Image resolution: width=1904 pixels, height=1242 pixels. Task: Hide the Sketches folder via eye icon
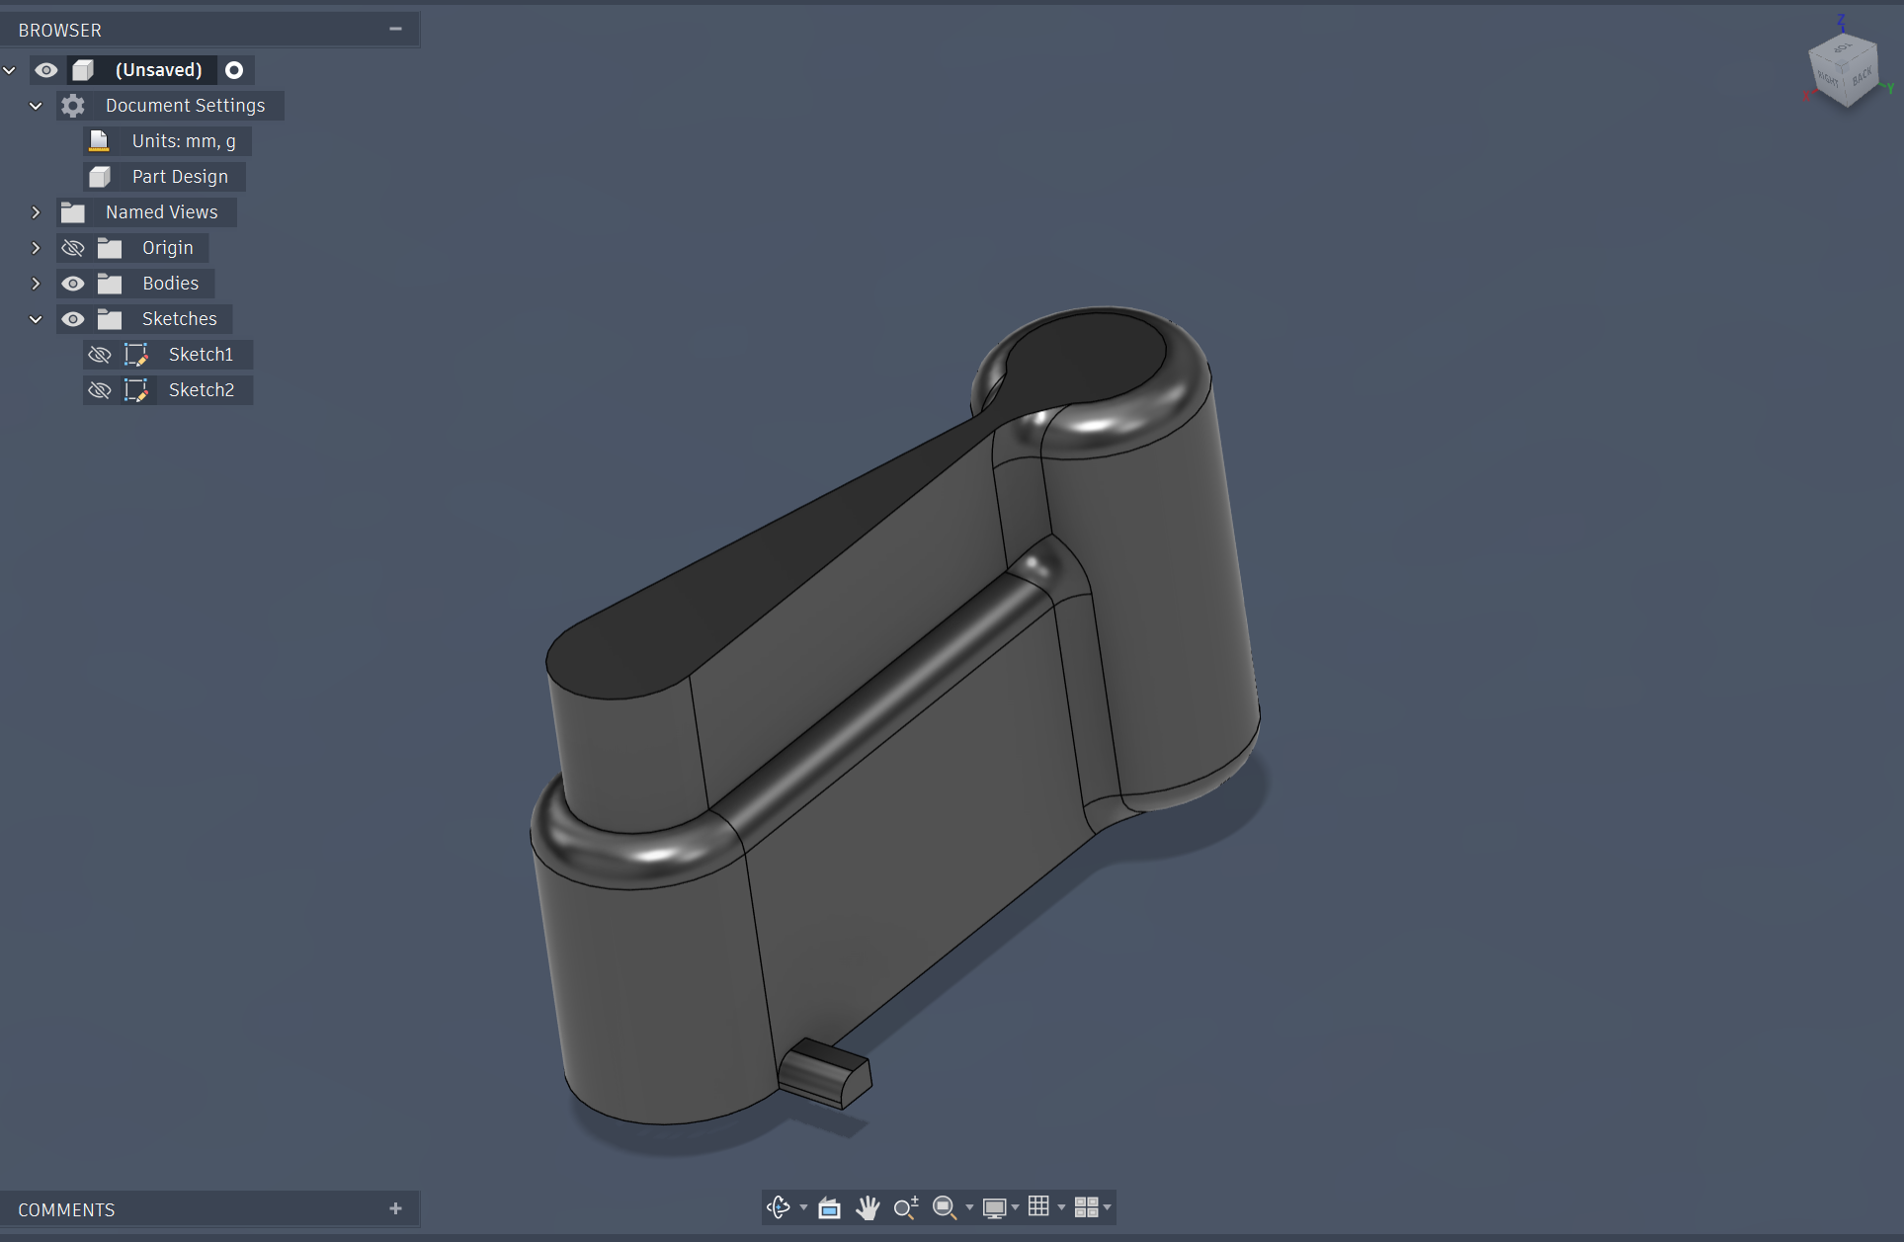tap(72, 319)
